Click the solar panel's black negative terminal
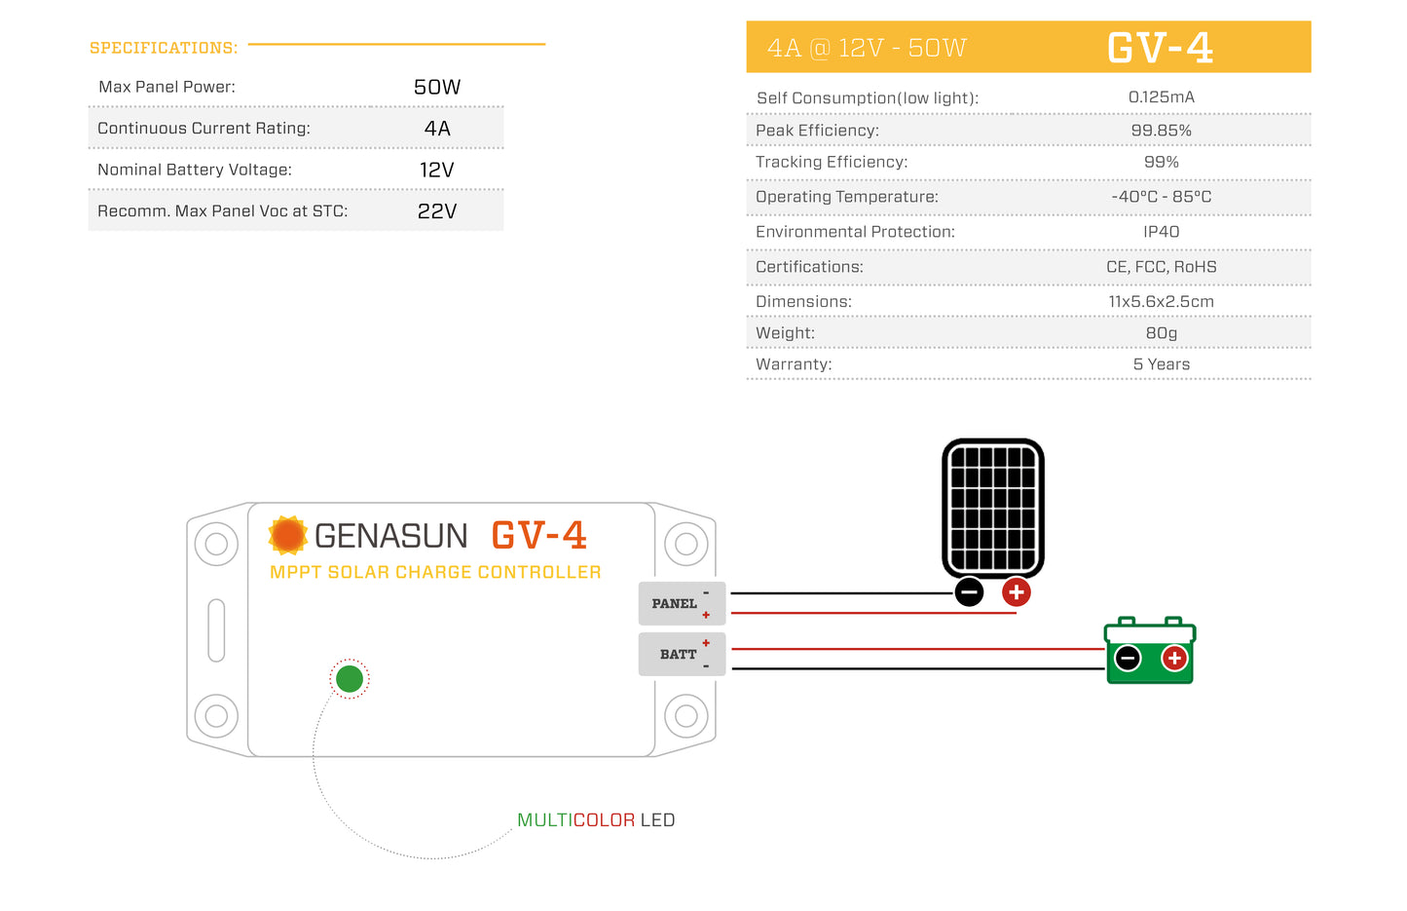 [969, 591]
